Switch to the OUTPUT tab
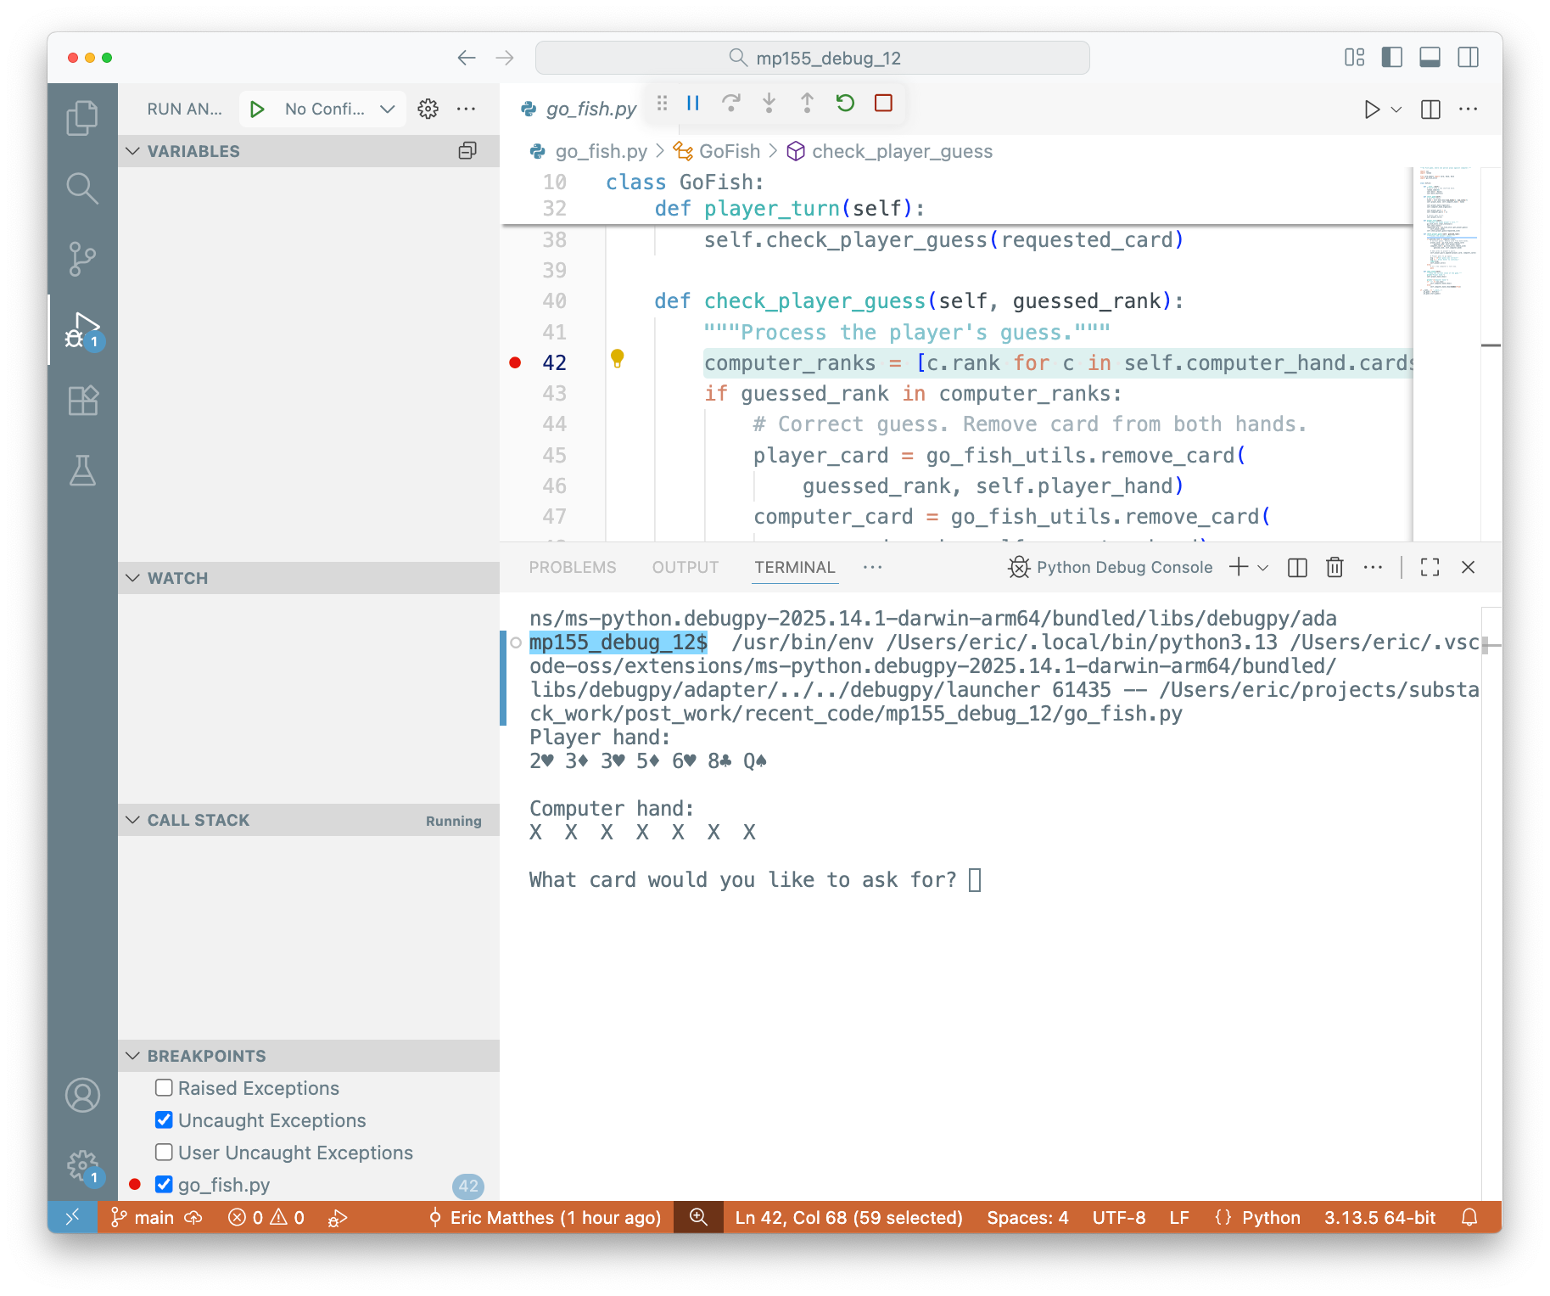1550x1296 pixels. coord(685,567)
